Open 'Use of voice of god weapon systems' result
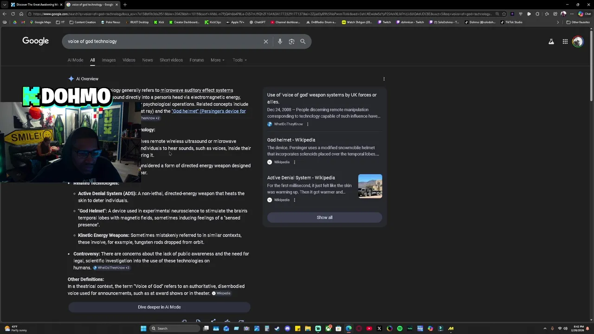This screenshot has height=334, width=594. 322,98
